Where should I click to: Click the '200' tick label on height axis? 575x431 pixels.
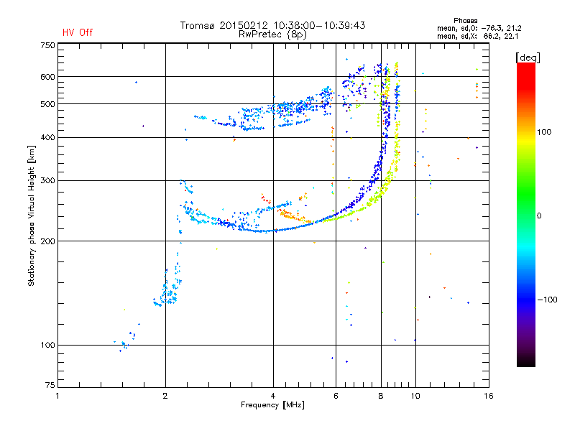click(47, 241)
